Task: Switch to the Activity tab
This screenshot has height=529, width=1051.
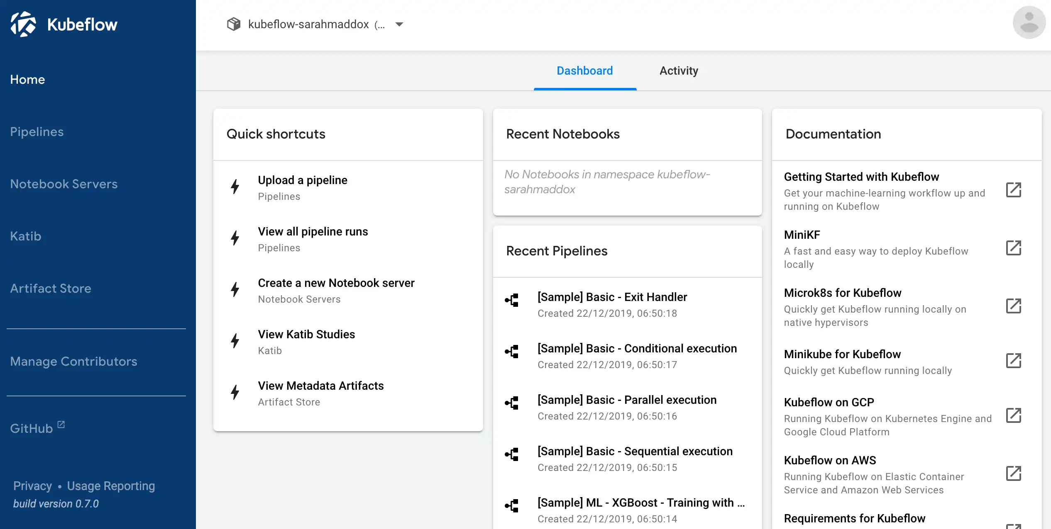Action: pyautogui.click(x=679, y=70)
